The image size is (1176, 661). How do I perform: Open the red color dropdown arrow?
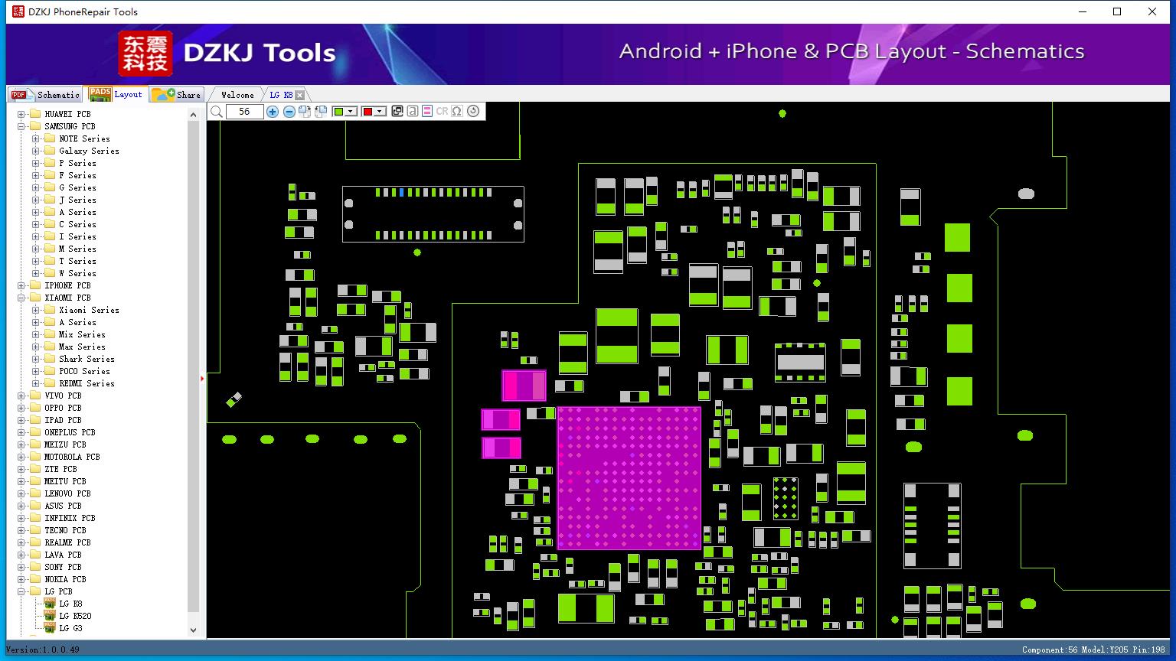pyautogui.click(x=380, y=112)
